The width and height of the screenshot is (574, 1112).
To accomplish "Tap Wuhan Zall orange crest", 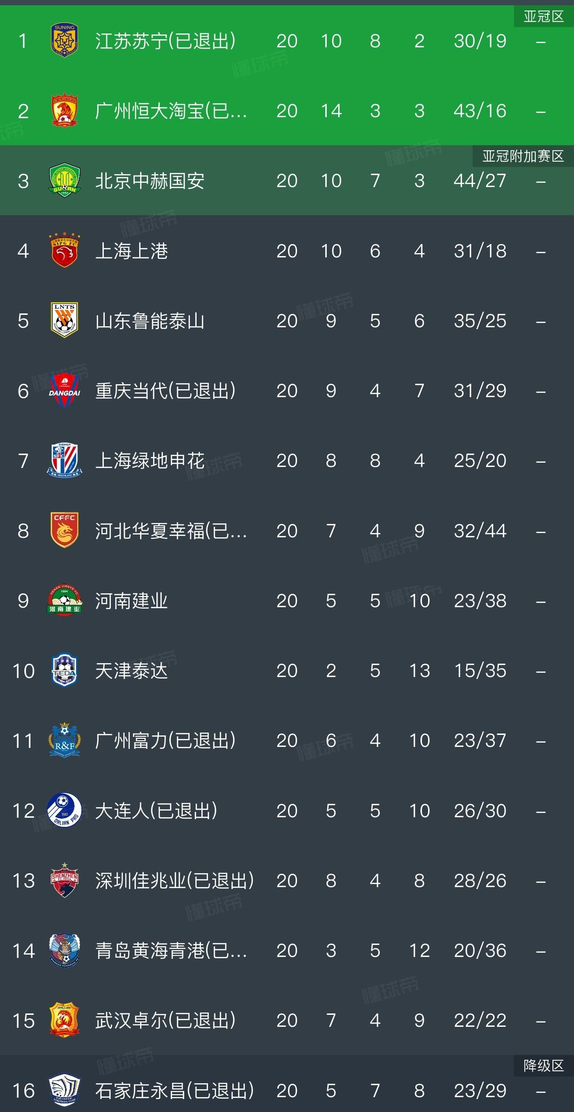I will tap(64, 1020).
